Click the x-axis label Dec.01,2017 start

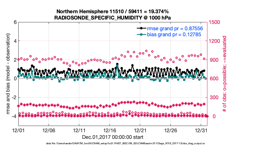click(113, 137)
